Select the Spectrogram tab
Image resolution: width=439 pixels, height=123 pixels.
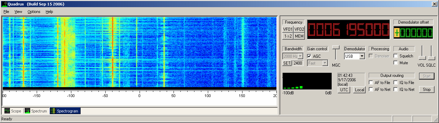65,111
